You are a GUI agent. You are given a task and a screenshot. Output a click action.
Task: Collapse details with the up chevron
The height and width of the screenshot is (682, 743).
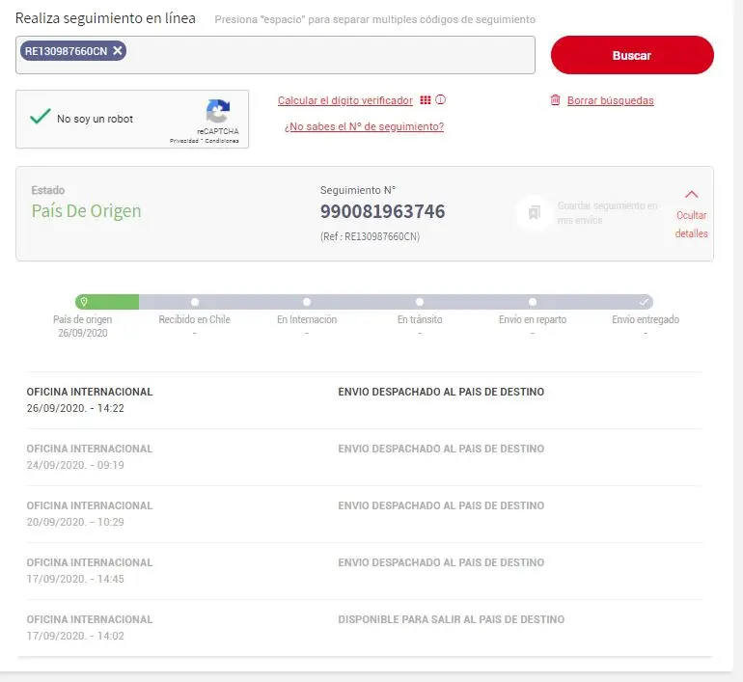tap(691, 194)
